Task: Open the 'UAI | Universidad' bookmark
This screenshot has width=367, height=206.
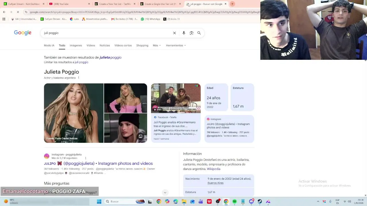Action: tap(24, 19)
